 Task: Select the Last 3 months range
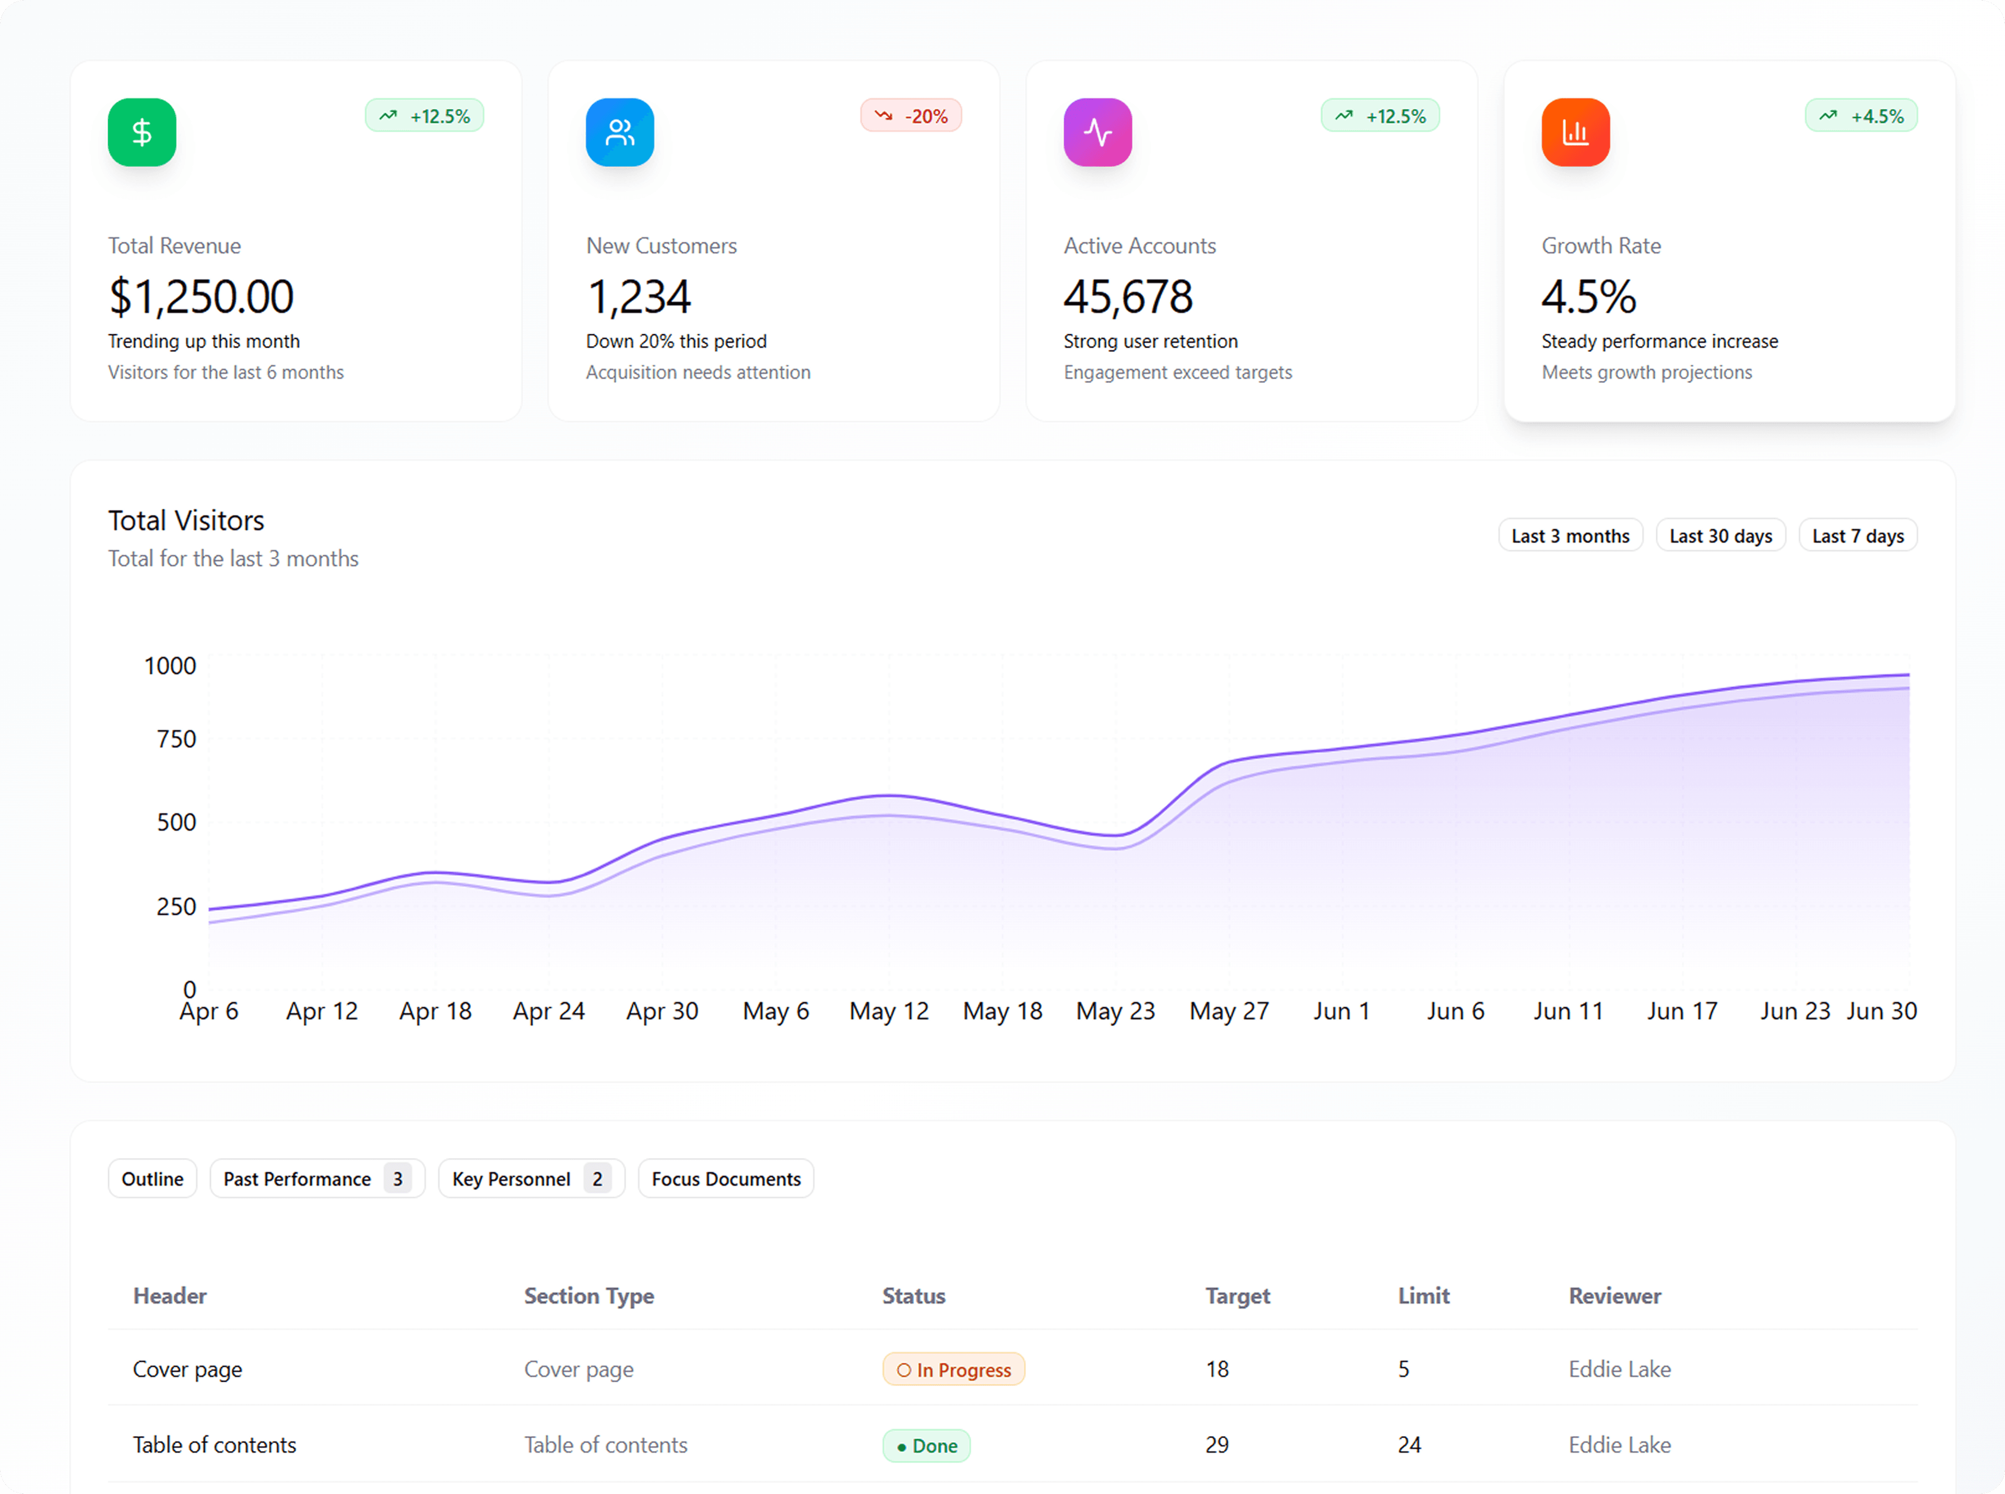[x=1570, y=535]
